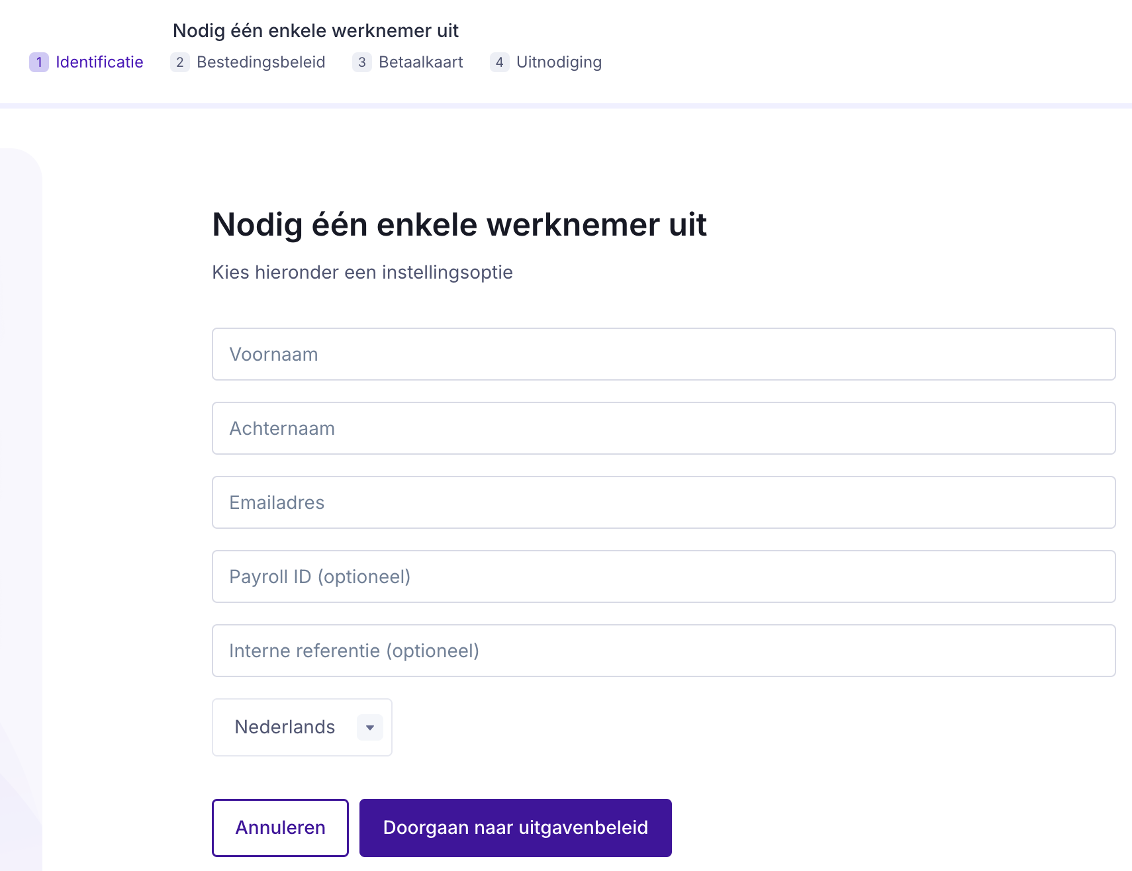Focus the Interne referentie field
Image resolution: width=1132 pixels, height=871 pixels.
coord(663,651)
